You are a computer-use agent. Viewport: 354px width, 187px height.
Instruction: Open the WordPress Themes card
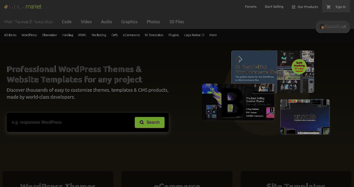[x=58, y=179]
